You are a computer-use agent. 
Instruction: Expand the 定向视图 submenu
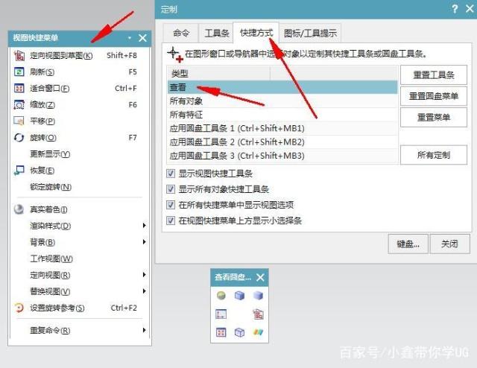(x=144, y=275)
